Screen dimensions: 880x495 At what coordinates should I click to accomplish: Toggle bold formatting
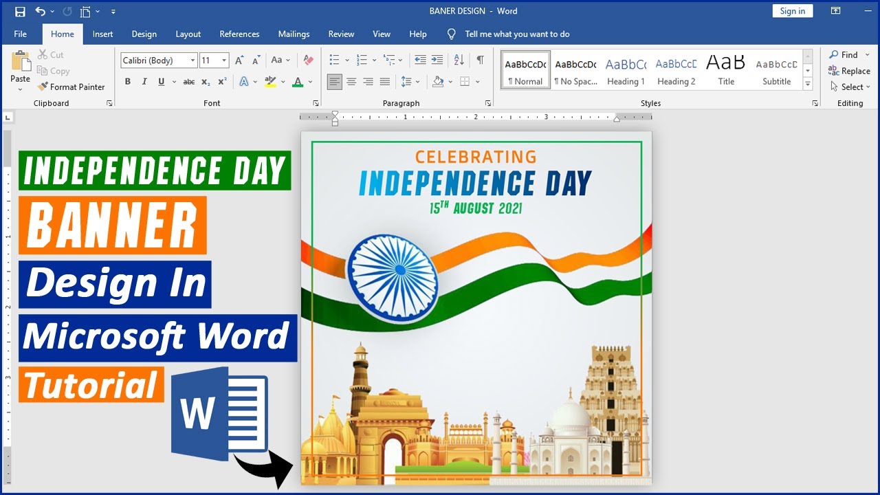tap(127, 82)
